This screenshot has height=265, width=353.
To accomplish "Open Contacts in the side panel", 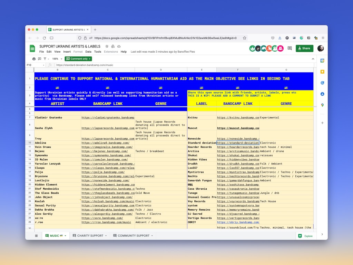I will (x=322, y=94).
